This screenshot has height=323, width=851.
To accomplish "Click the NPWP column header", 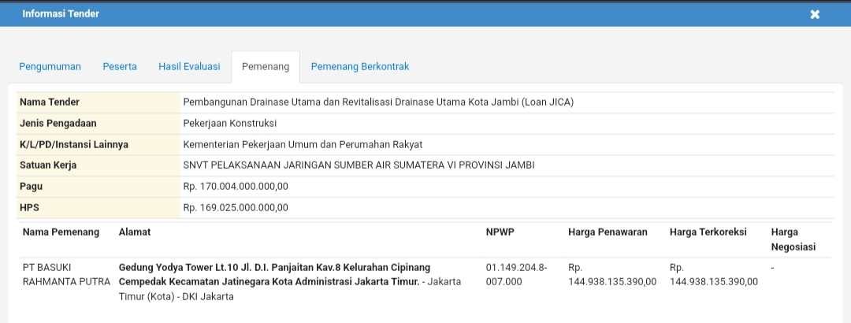I will coord(500,232).
